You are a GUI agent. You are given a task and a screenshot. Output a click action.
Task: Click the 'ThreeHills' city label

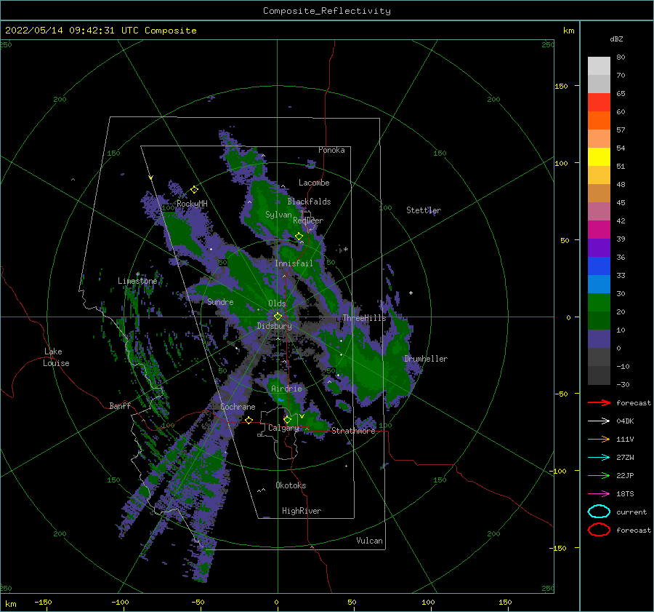click(x=364, y=318)
